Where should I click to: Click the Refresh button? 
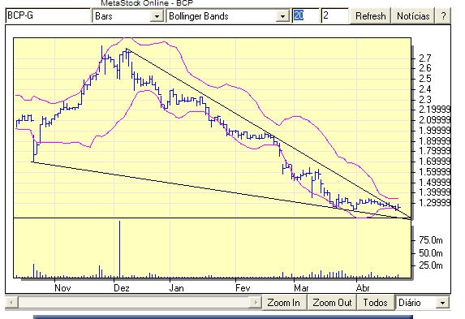point(370,15)
